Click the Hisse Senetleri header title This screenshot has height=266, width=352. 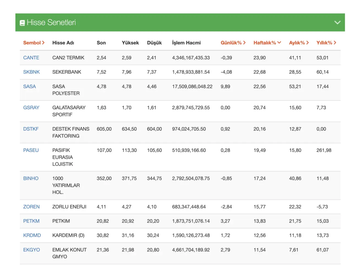tap(51, 23)
